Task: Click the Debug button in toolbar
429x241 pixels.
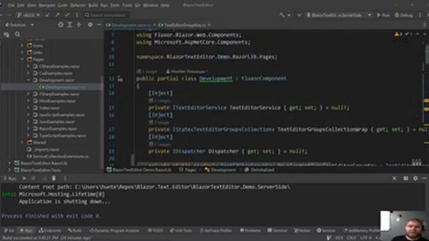Action: pyautogui.click(x=404, y=15)
